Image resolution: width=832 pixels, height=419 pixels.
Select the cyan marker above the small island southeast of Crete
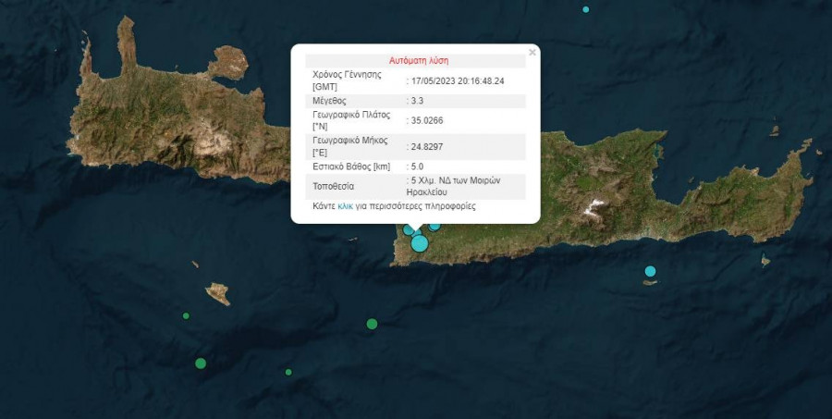coord(650,271)
